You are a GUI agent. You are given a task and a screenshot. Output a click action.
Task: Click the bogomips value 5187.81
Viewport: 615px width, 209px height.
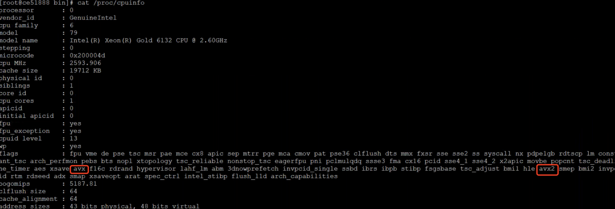(x=83, y=184)
